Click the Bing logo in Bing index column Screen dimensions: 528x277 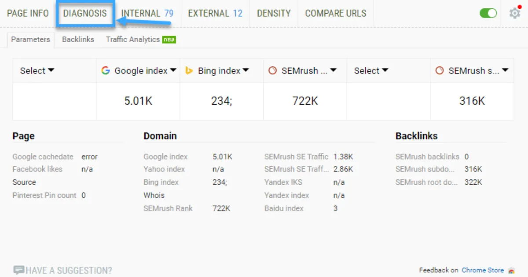(189, 70)
